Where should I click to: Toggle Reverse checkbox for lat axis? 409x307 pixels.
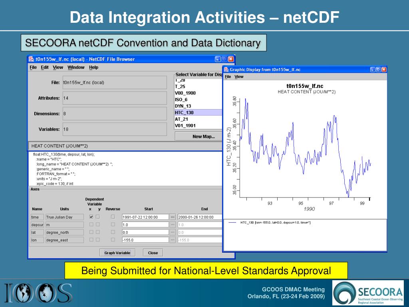pyautogui.click(x=113, y=232)
